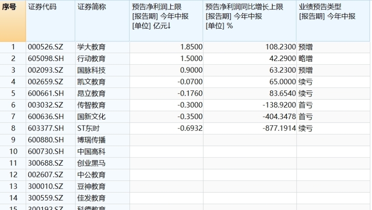Viewport: 372px width, 210px height.
Task: Click 略增 type cell
Action: tap(306, 58)
